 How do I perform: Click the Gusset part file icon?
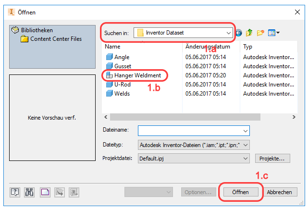pos(110,66)
